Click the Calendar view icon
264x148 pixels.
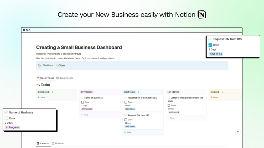[x=38, y=144]
